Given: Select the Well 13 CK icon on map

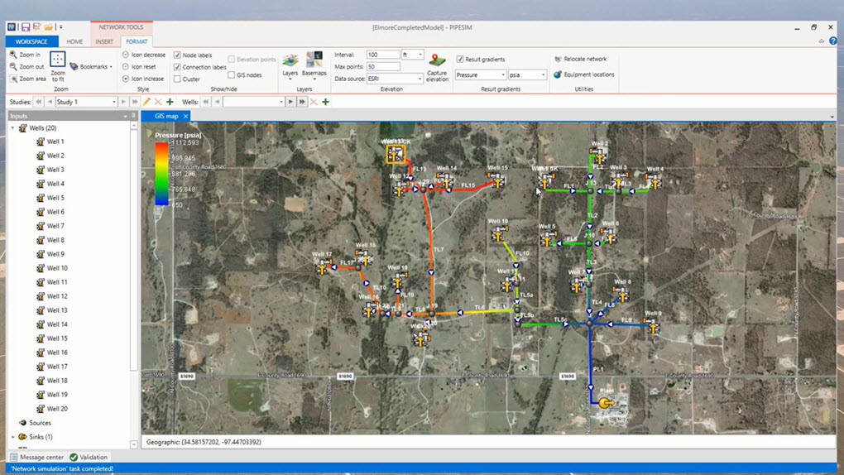Looking at the screenshot, I should click(396, 154).
